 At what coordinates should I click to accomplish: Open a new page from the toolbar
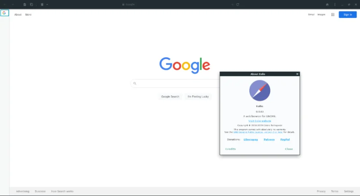coord(25,4)
